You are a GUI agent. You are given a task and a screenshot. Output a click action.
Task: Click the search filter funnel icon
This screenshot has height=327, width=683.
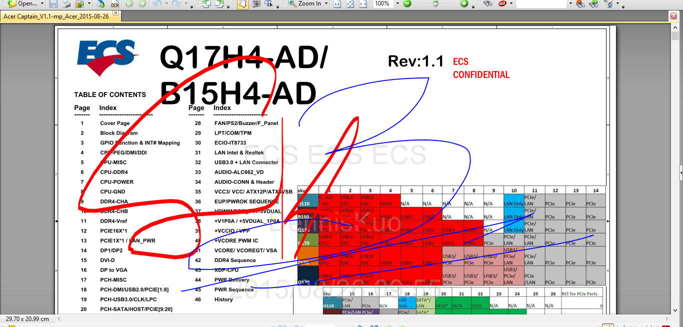click(x=608, y=3)
